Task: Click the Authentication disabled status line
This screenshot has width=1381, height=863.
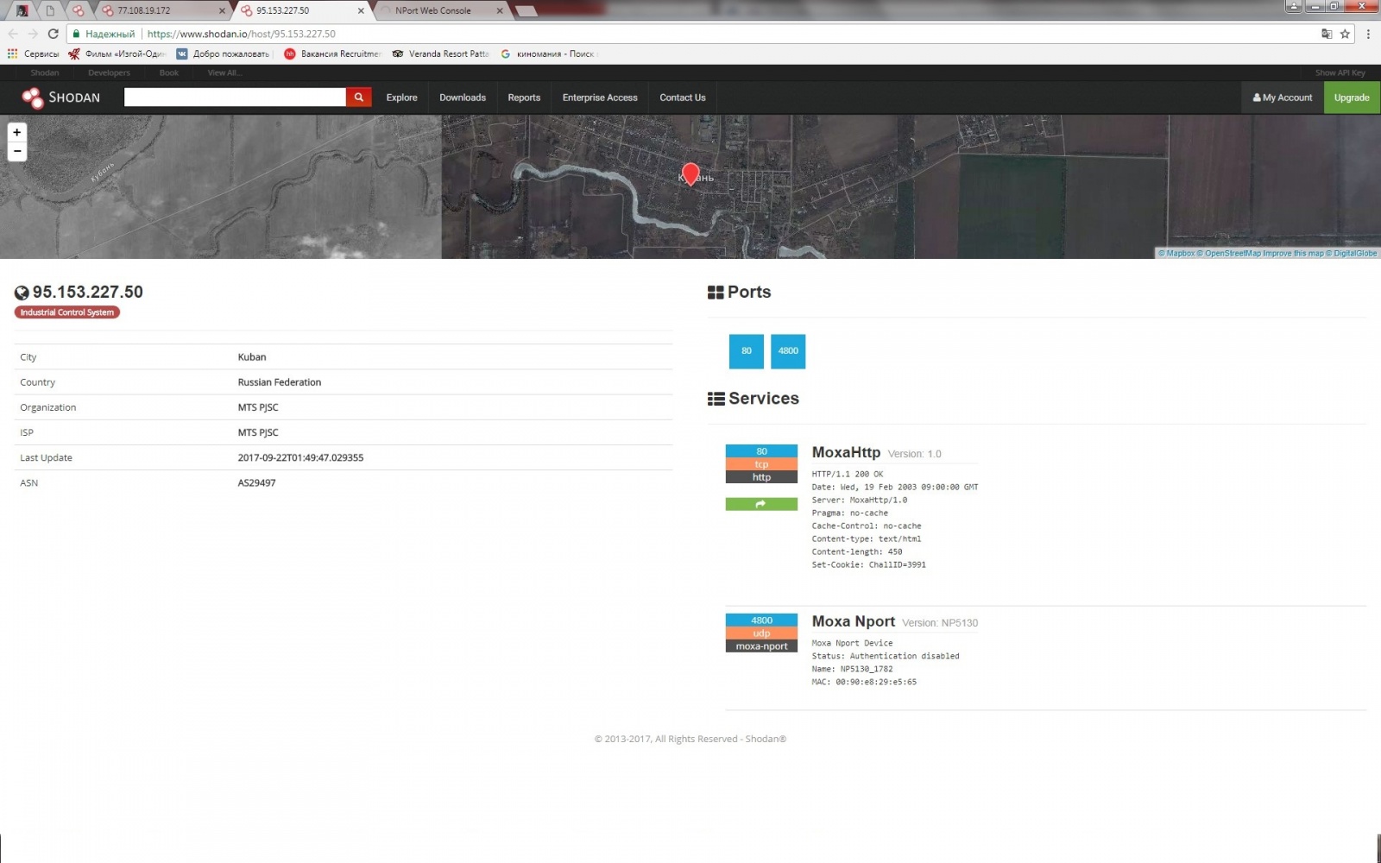Action: tap(886, 656)
